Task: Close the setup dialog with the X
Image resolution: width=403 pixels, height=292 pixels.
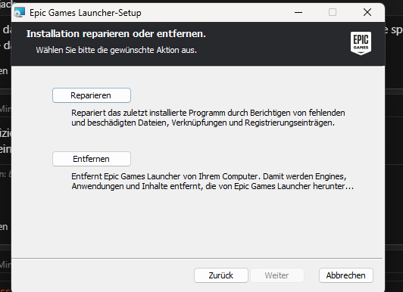Action: [367, 12]
